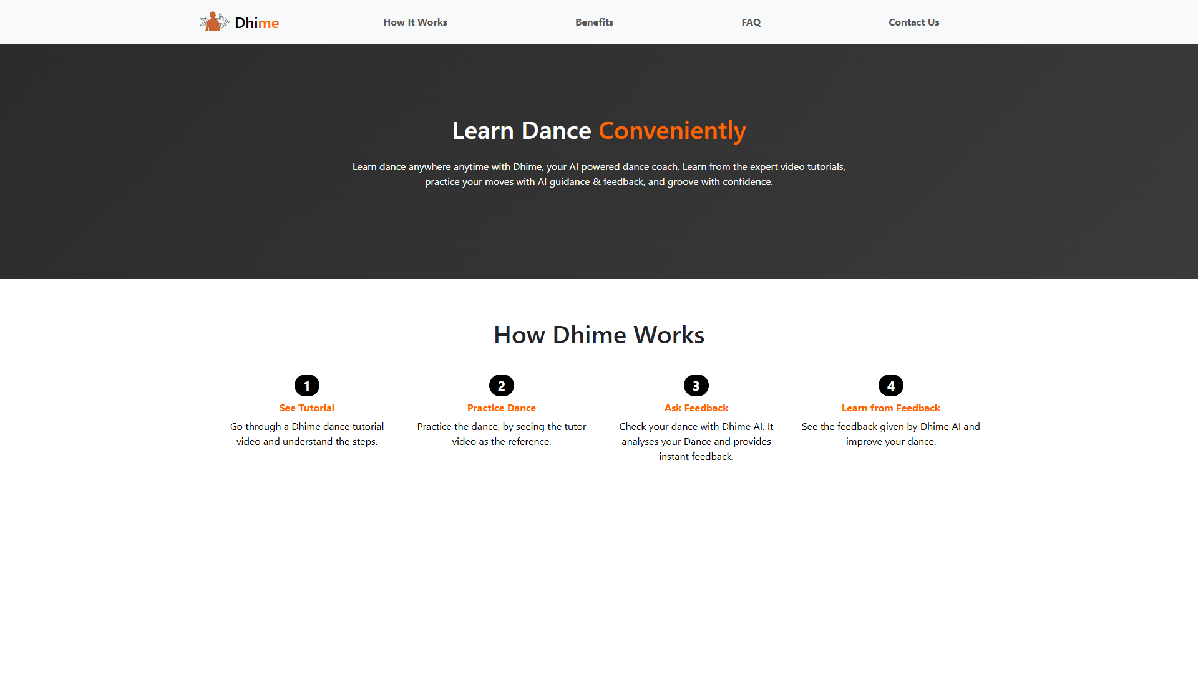Go to the Benefits section
The height and width of the screenshot is (673, 1198).
point(594,22)
